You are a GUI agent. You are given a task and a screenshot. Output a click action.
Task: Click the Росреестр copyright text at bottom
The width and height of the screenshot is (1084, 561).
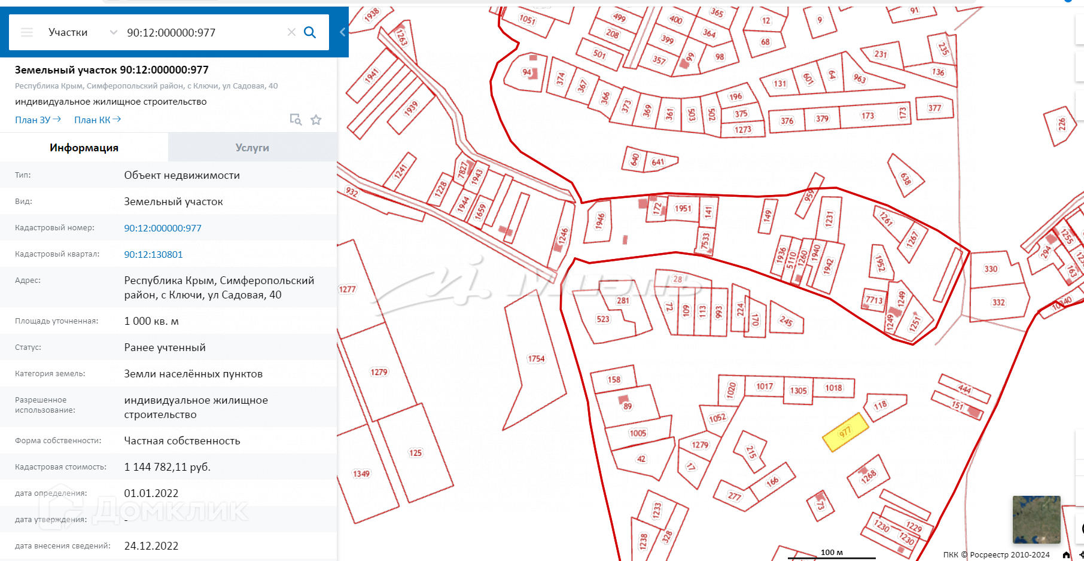[996, 555]
